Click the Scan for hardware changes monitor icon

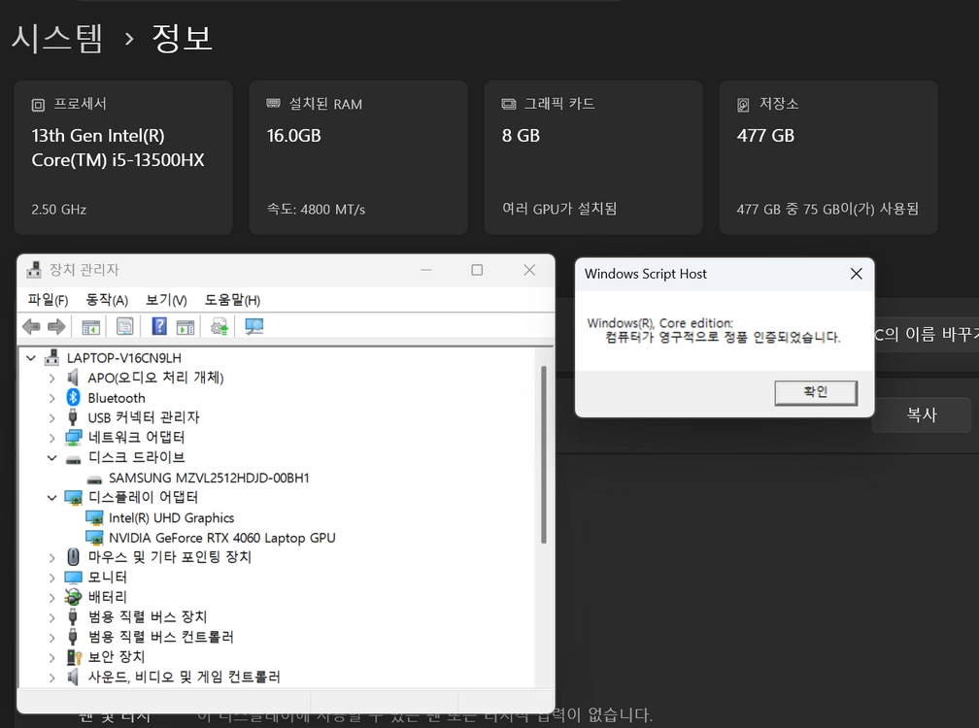tap(254, 326)
